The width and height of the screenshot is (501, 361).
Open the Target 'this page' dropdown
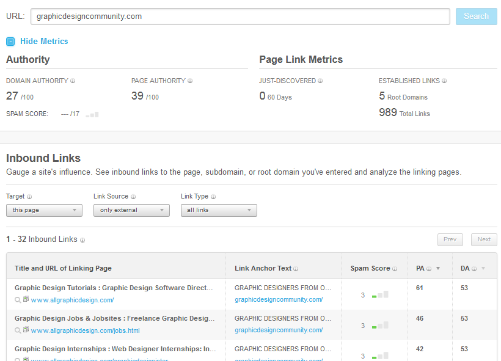[x=44, y=210]
